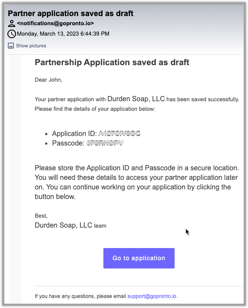Click the 'Partnership Application saved as draft' heading
This screenshot has height=308, width=248.
tap(112, 62)
